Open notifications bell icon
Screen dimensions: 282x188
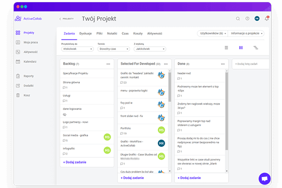pos(267,18)
